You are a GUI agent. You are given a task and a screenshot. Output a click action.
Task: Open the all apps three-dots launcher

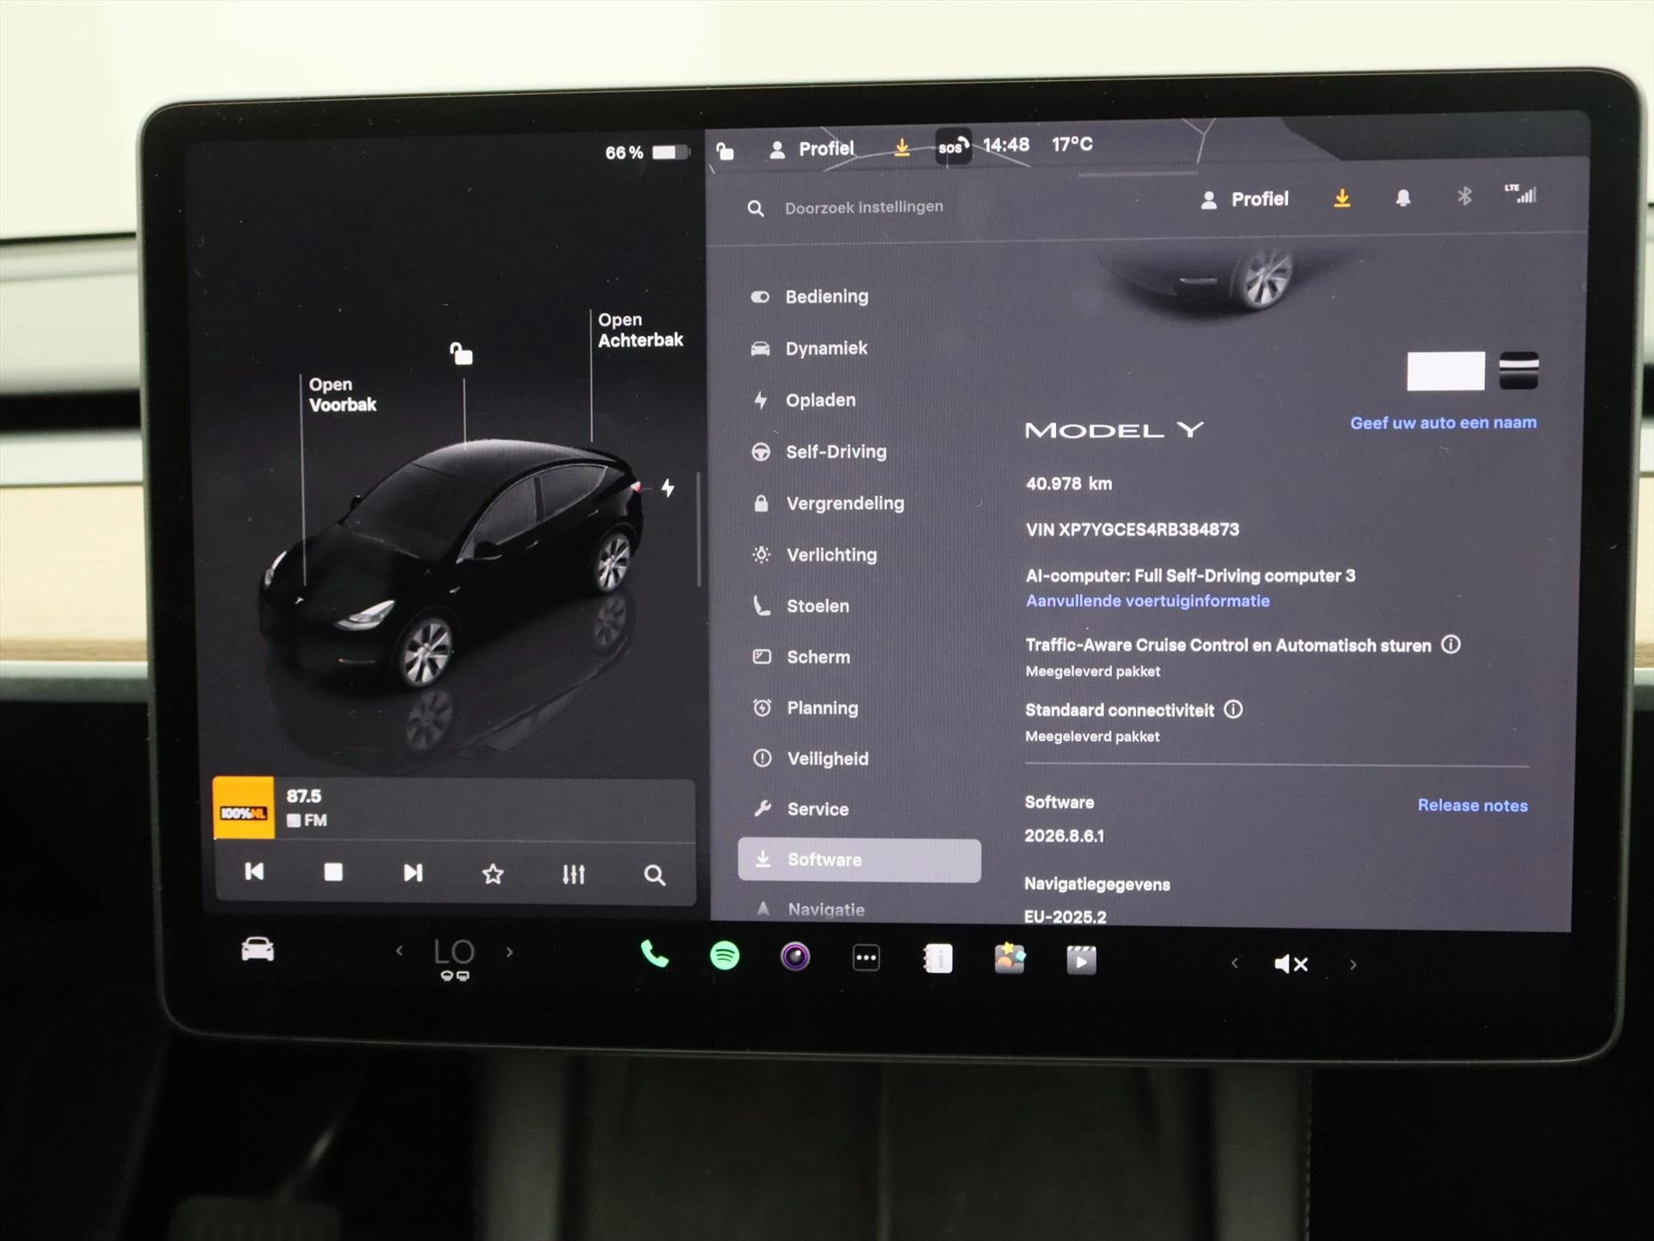point(866,957)
